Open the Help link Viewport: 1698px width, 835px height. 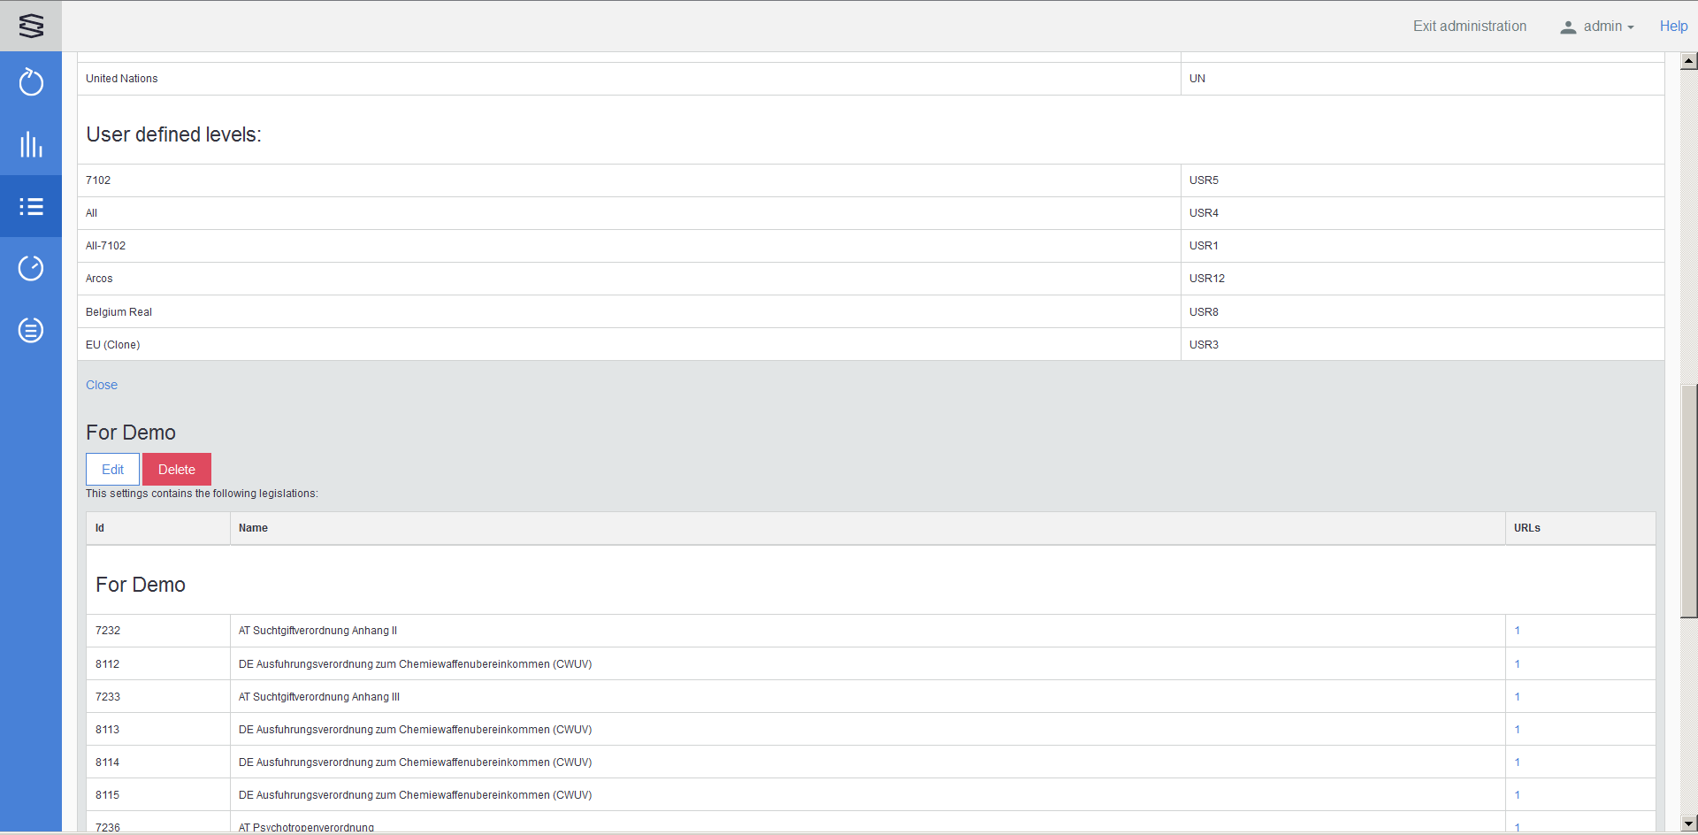point(1673,27)
